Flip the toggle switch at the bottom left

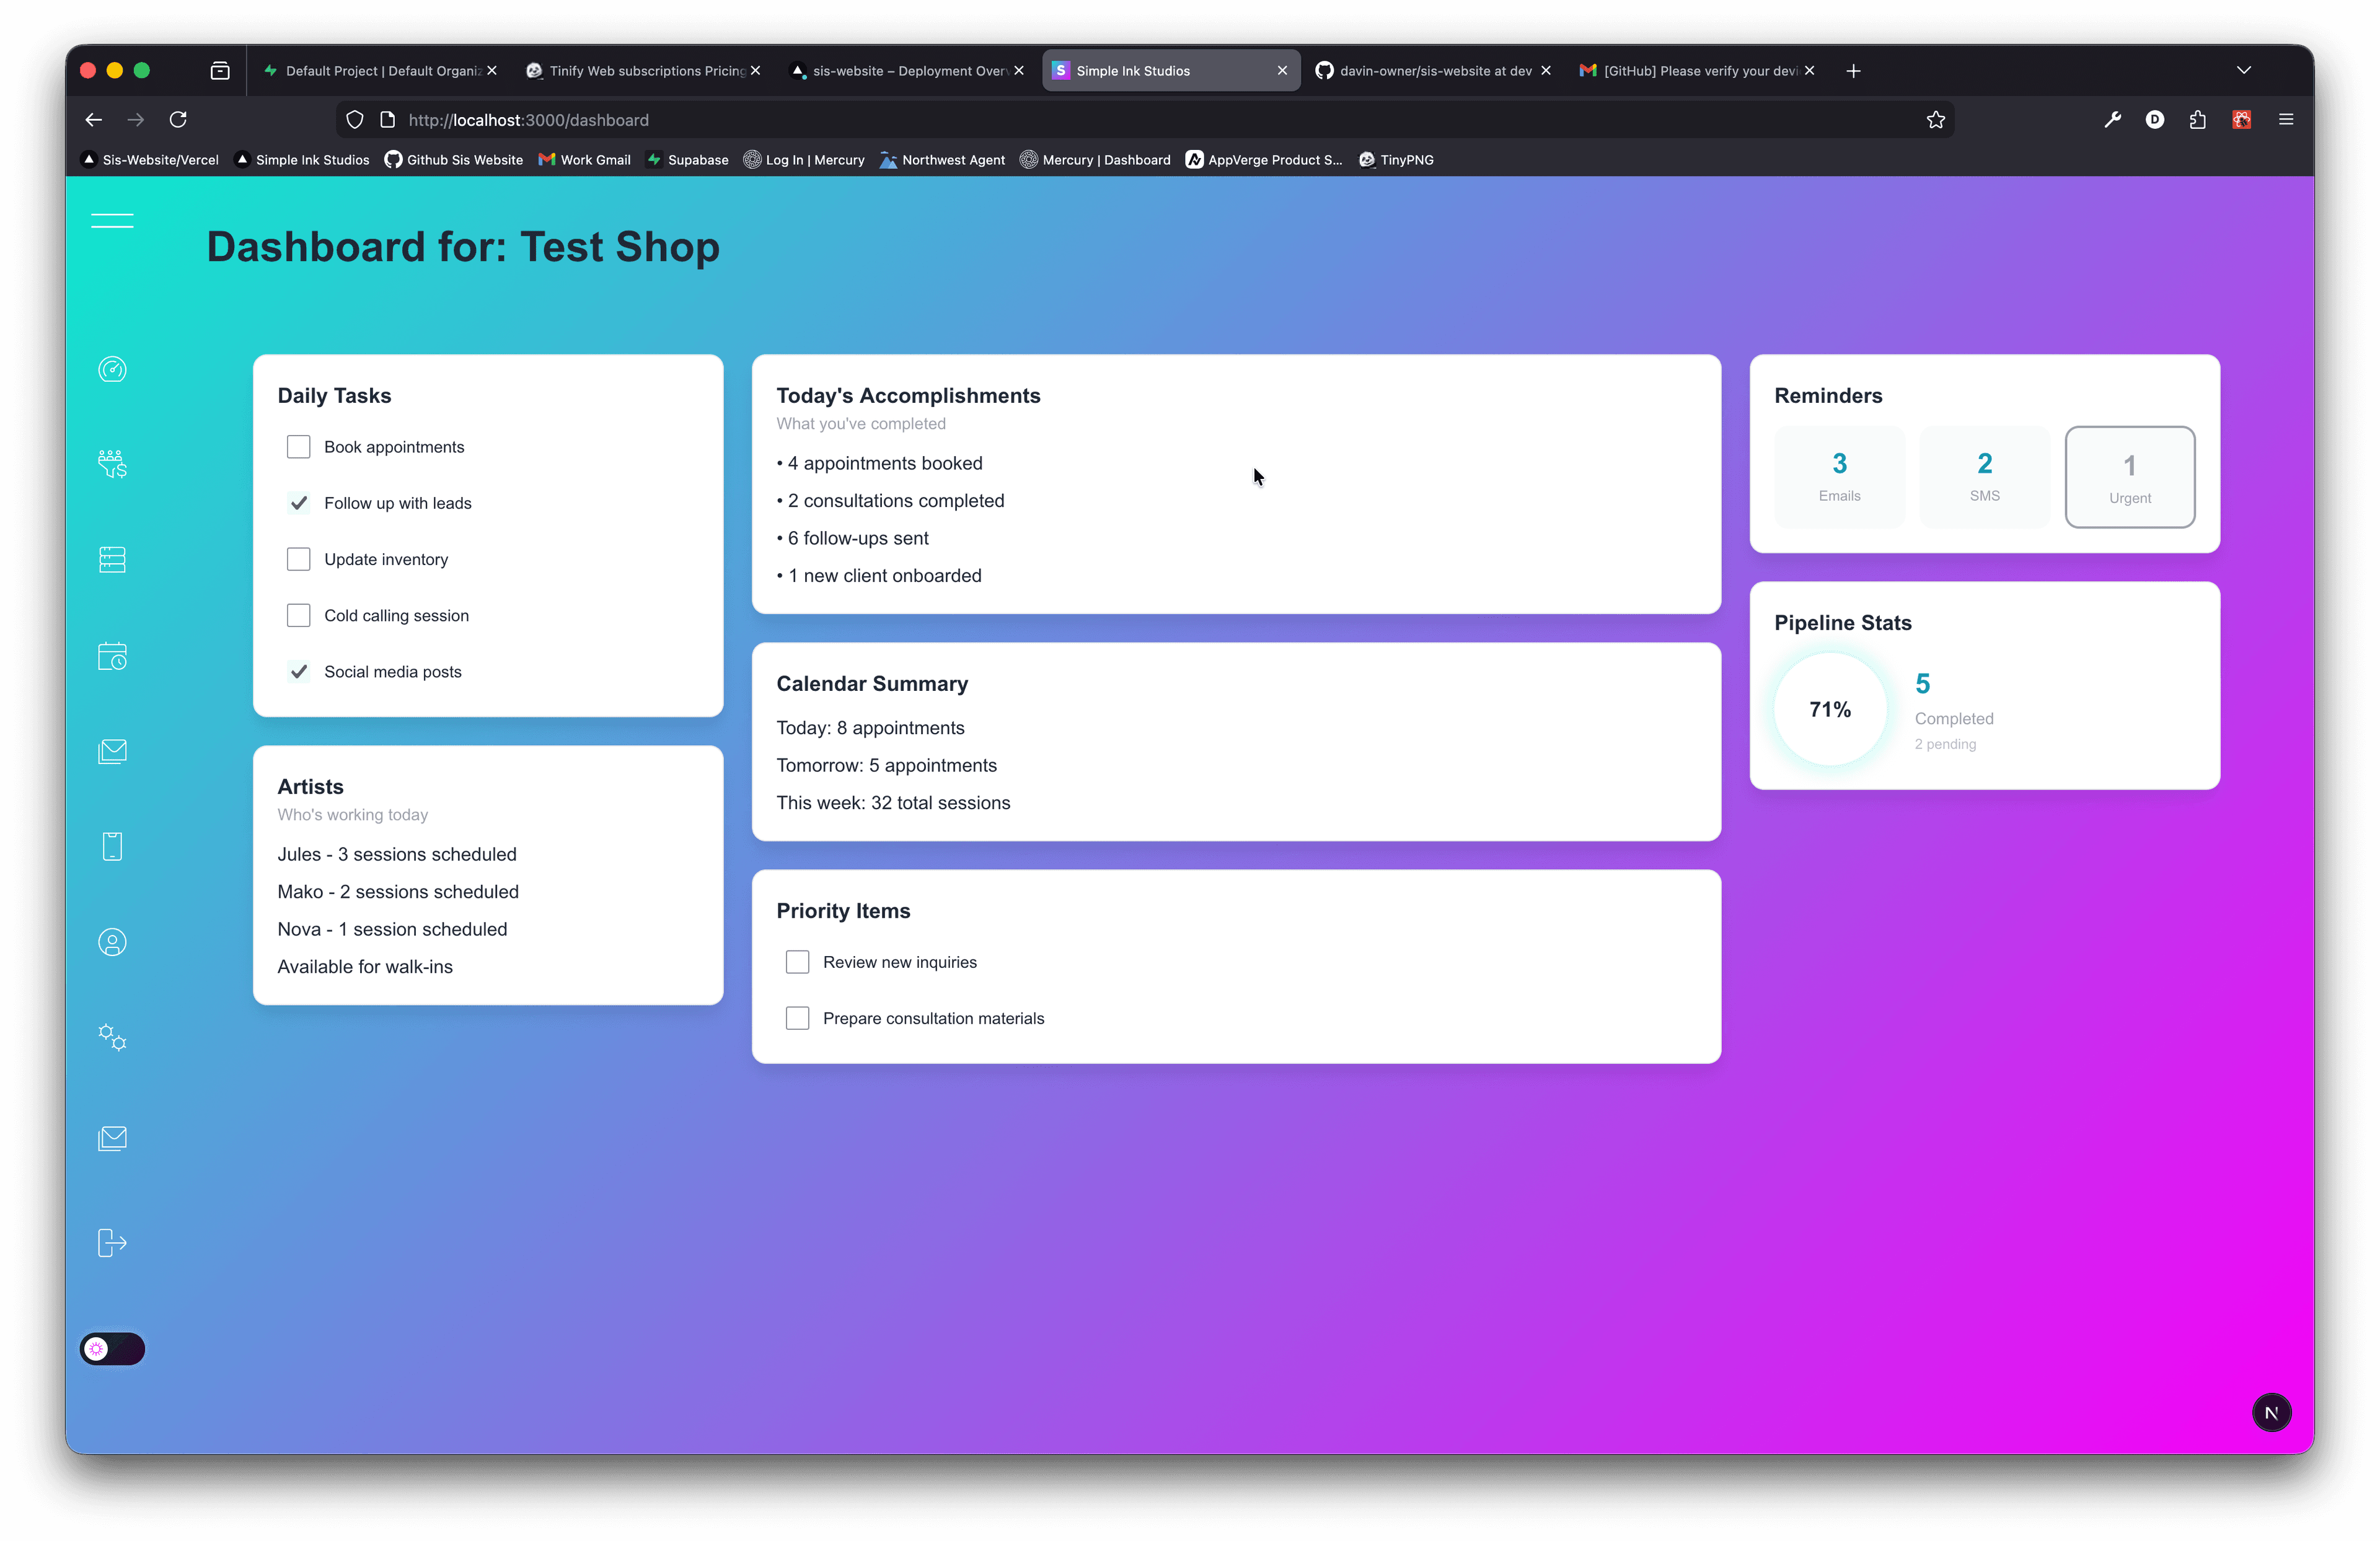[112, 1349]
